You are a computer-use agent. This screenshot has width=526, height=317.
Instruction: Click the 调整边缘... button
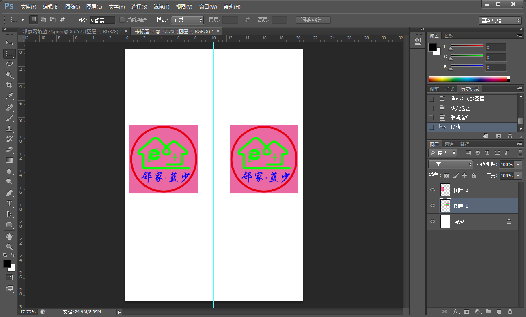(x=313, y=20)
